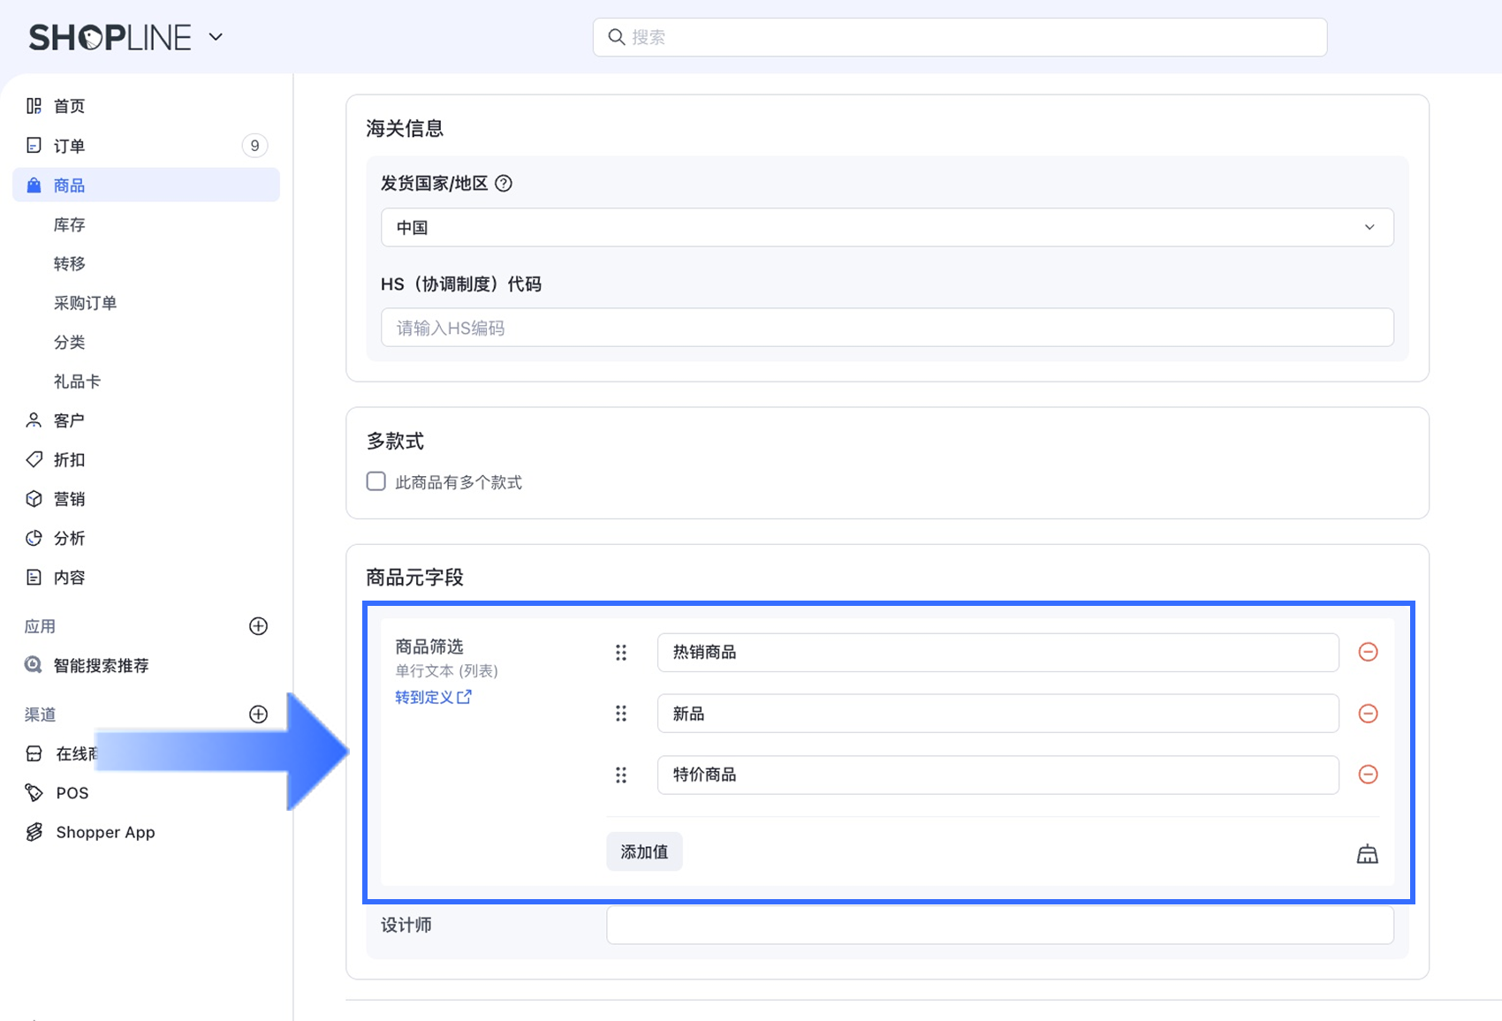The image size is (1502, 1021).
Task: Open 订单 in the sidebar
Action: pos(69,146)
